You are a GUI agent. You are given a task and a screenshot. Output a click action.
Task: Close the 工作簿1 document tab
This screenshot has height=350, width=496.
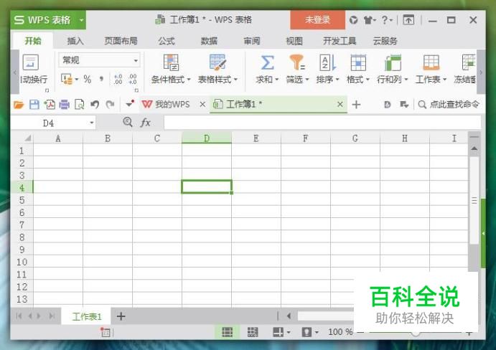340,104
